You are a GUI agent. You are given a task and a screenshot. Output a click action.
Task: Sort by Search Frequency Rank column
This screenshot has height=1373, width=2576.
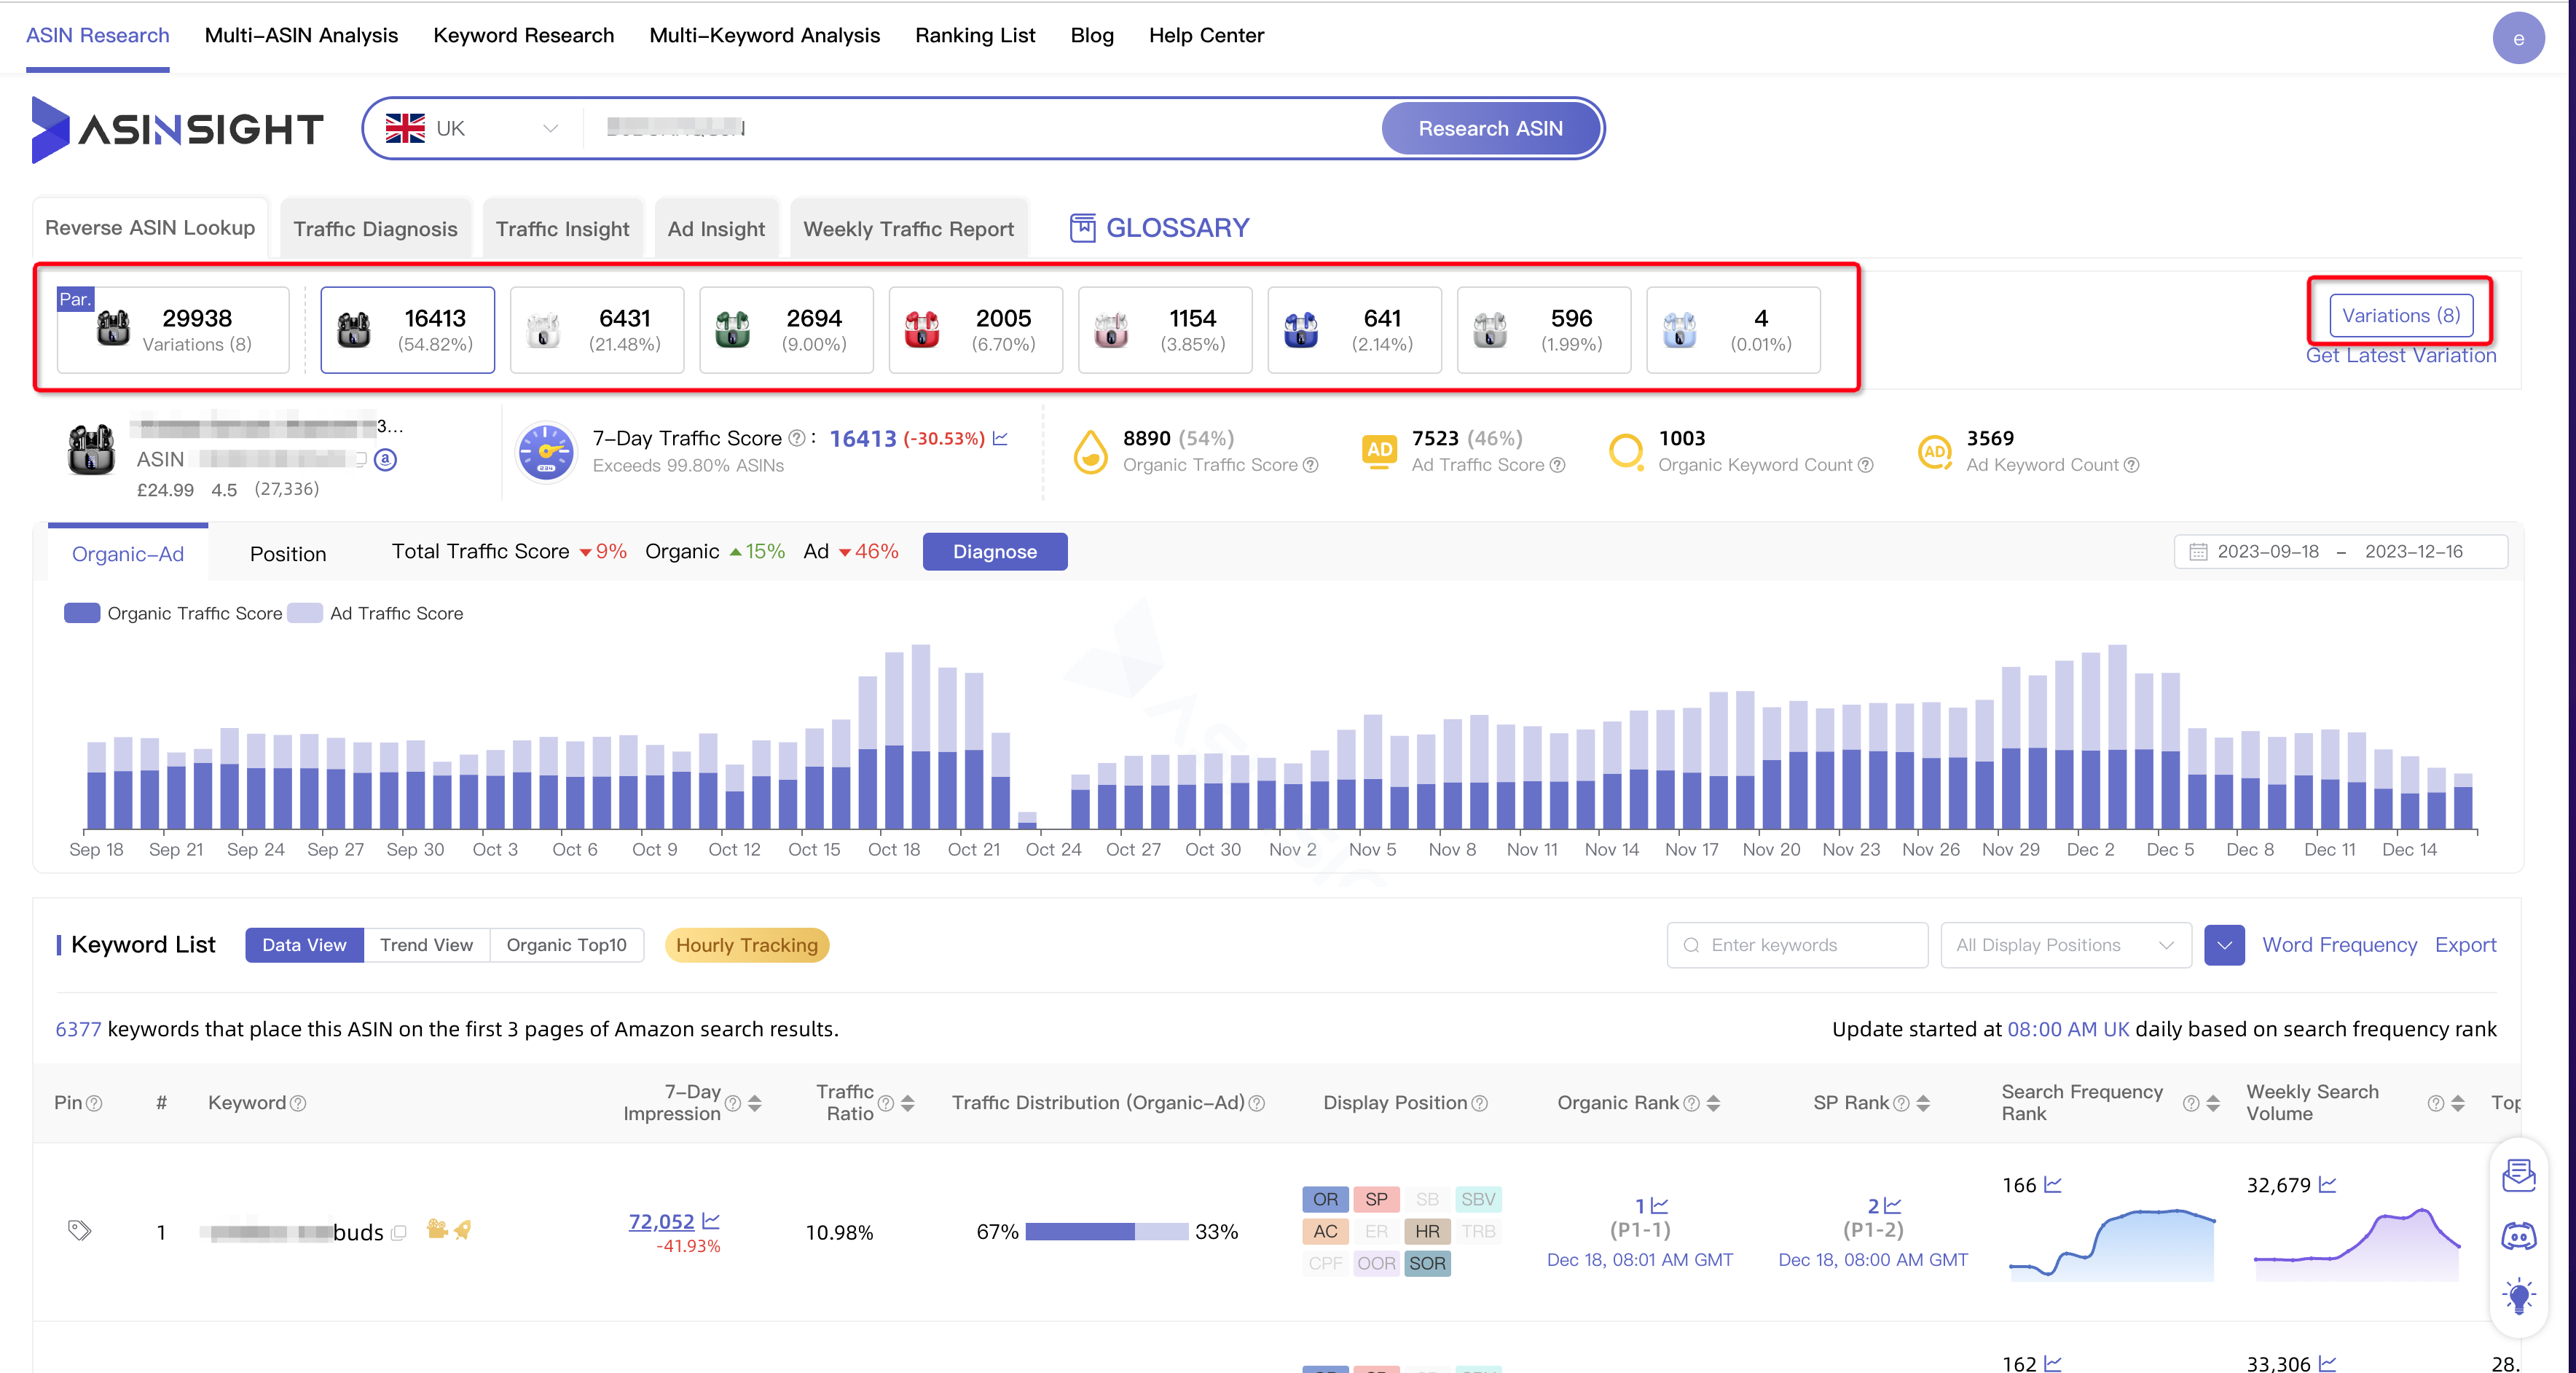click(x=2212, y=1103)
